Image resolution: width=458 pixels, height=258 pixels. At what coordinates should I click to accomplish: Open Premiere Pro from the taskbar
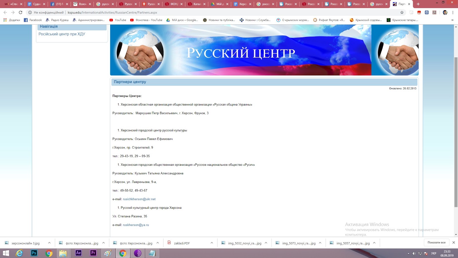(x=93, y=253)
